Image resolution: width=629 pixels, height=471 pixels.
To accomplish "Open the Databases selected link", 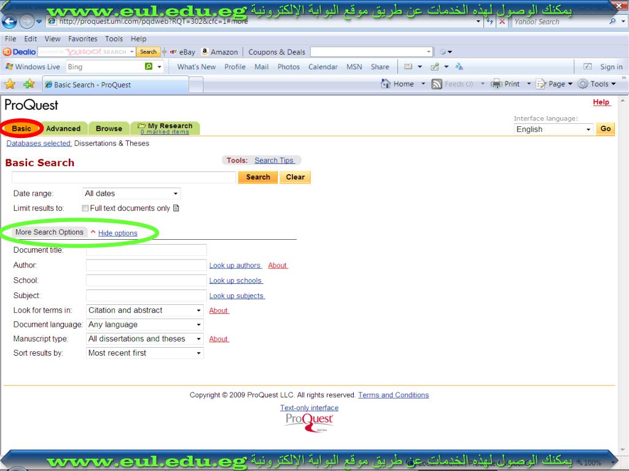I will click(39, 144).
